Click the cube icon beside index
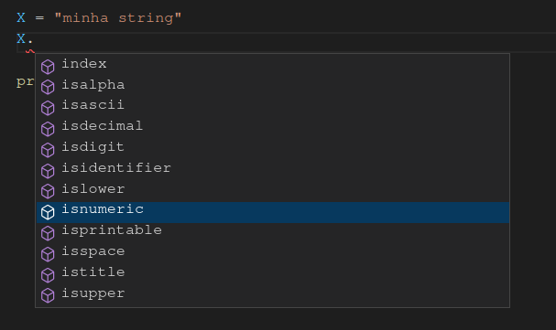The height and width of the screenshot is (330, 556). (x=48, y=67)
